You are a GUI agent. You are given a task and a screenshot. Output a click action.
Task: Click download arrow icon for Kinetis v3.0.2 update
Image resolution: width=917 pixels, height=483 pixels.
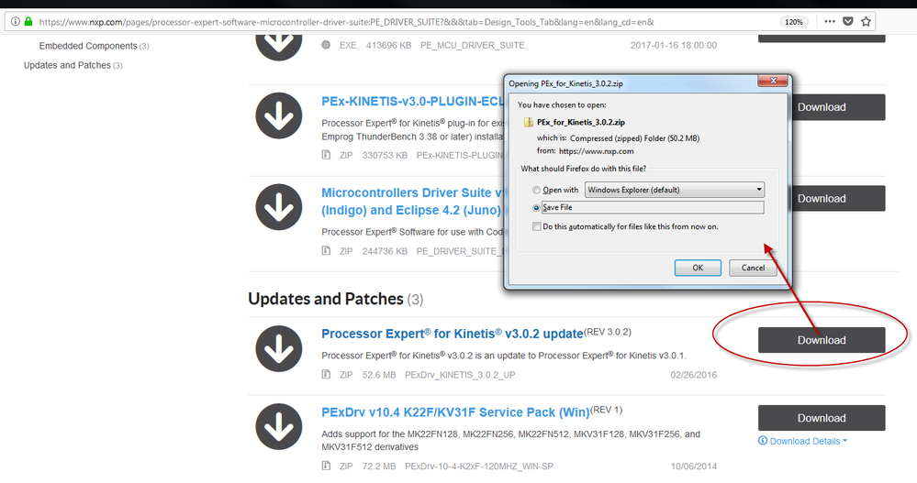279,348
